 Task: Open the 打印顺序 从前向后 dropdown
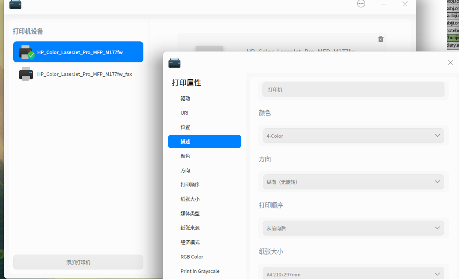tap(353, 228)
